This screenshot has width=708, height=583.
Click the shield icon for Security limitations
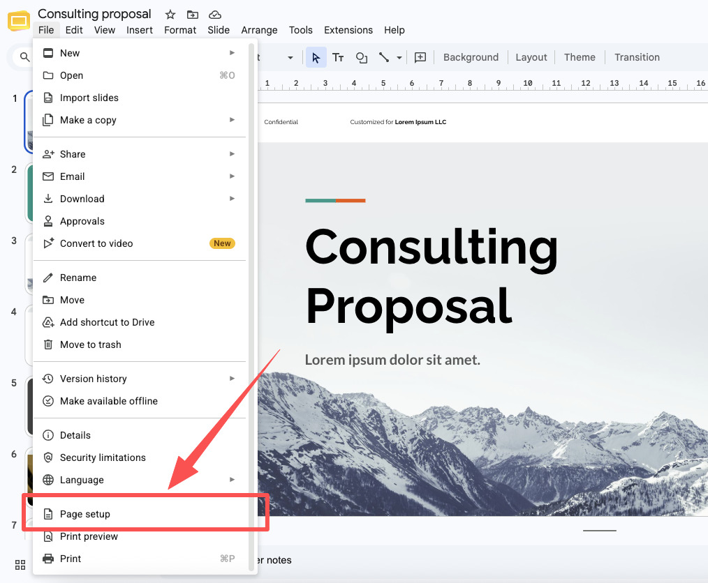coord(48,457)
